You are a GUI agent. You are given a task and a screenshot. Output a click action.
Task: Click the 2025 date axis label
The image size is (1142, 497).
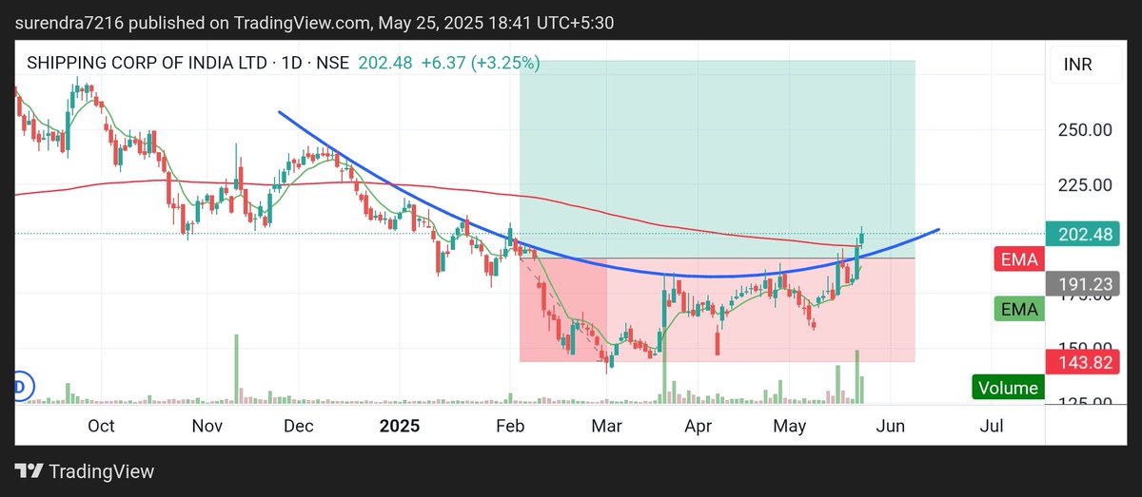pyautogui.click(x=400, y=426)
